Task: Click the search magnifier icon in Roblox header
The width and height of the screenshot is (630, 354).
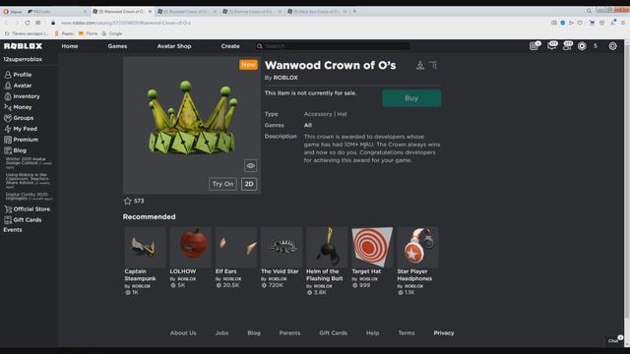Action: (260, 46)
